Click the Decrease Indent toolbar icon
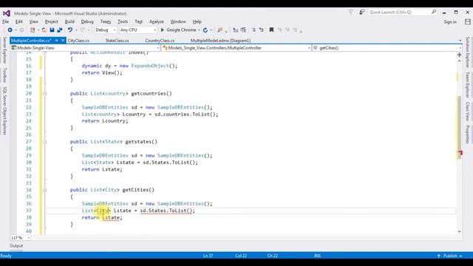The height and width of the screenshot is (266, 473). [236, 30]
